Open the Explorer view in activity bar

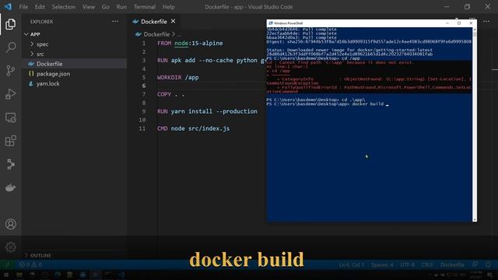[10, 24]
